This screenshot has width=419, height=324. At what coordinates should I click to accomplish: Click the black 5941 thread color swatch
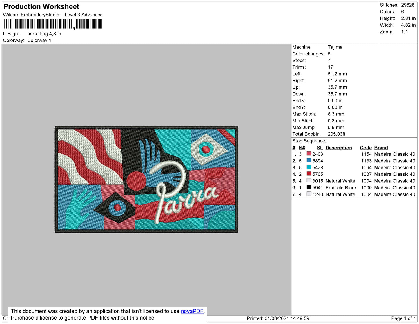(309, 187)
